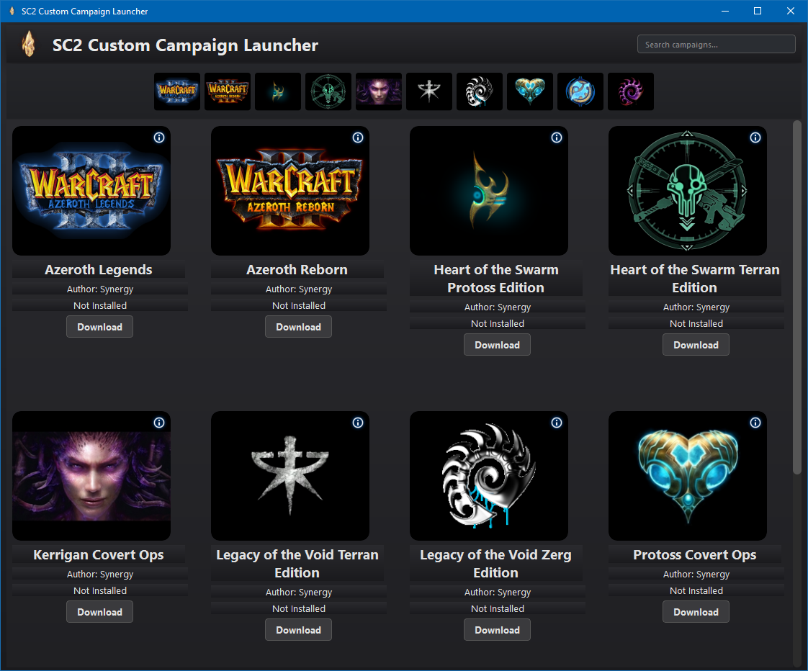Open the Azeroth Legends cover image

[91, 191]
